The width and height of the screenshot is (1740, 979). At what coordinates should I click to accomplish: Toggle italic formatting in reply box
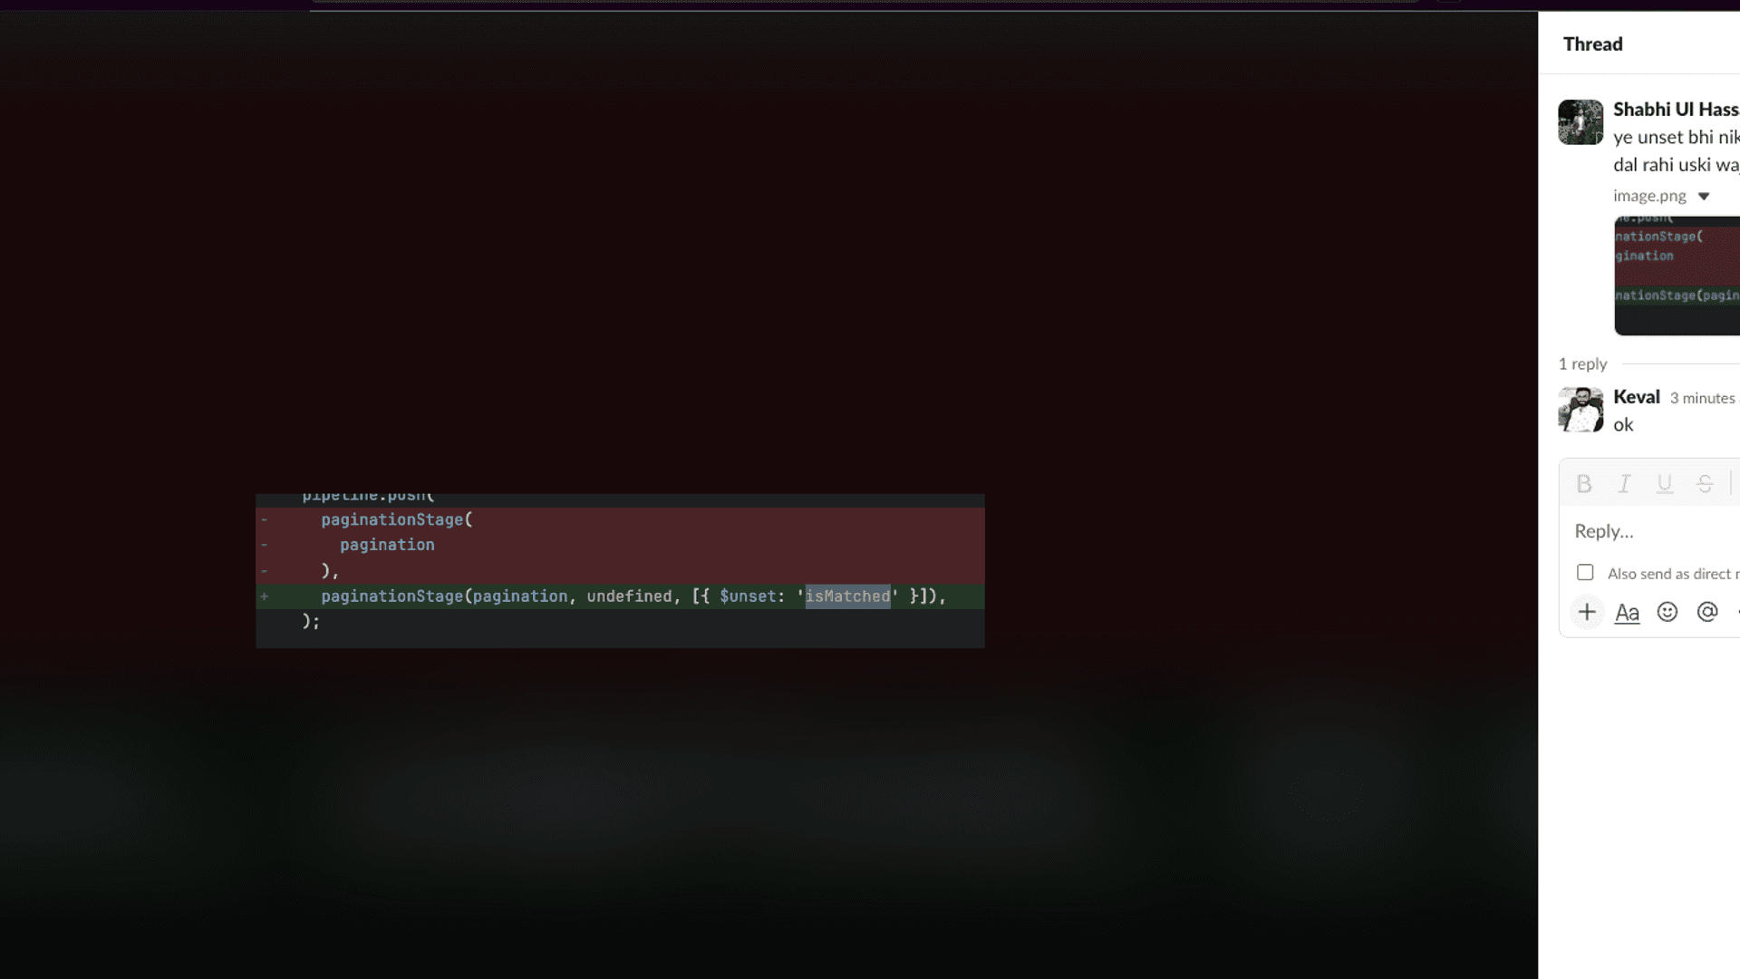(x=1624, y=484)
